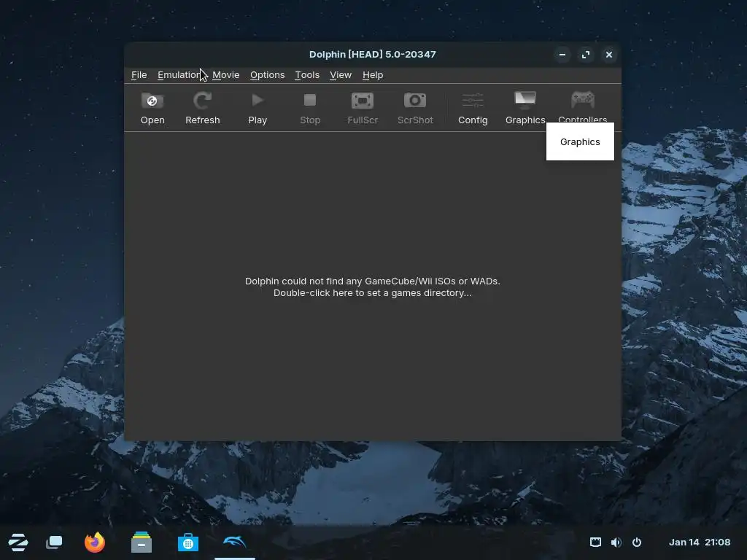Refresh the game list
747x560 pixels.
[203, 108]
